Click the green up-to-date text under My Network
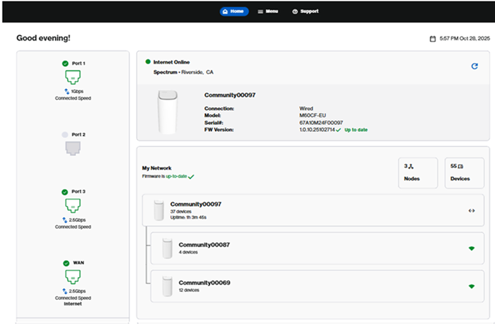This screenshot has height=324, width=495. point(176,176)
